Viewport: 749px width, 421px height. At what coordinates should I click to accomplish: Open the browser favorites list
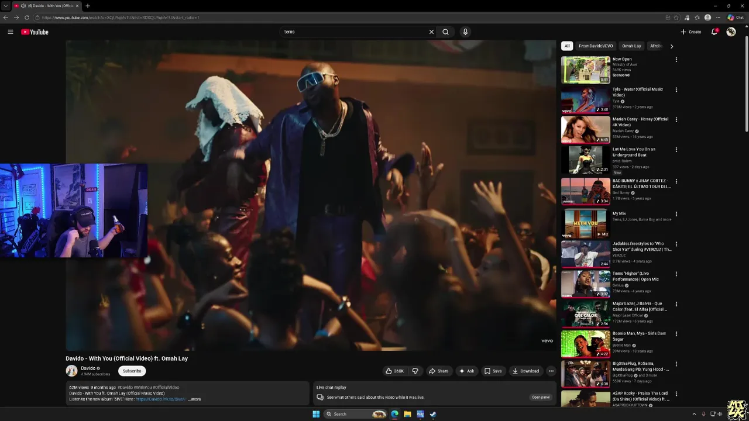697,18
